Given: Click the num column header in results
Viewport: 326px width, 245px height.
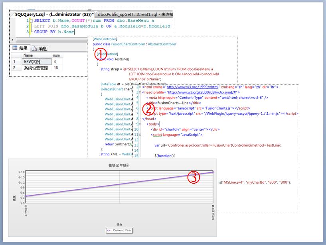Looking at the screenshot, I should pyautogui.click(x=56, y=55).
